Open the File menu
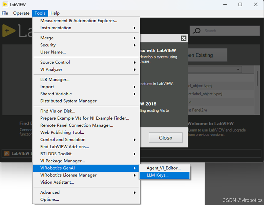The image size is (264, 205). [x=5, y=13]
